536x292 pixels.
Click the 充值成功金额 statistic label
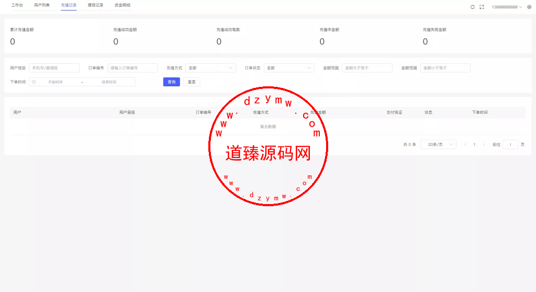pyautogui.click(x=125, y=30)
